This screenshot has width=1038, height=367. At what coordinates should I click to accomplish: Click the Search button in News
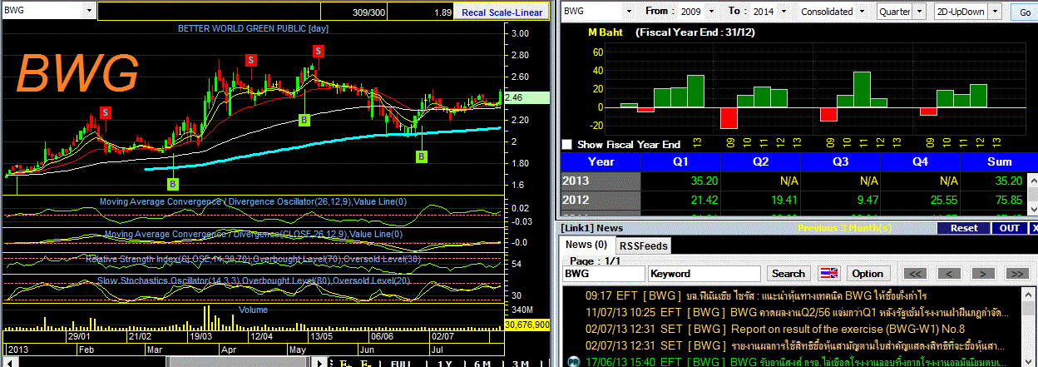[x=788, y=273]
